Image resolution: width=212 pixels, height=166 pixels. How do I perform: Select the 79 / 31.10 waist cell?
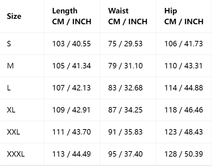tap(125, 66)
